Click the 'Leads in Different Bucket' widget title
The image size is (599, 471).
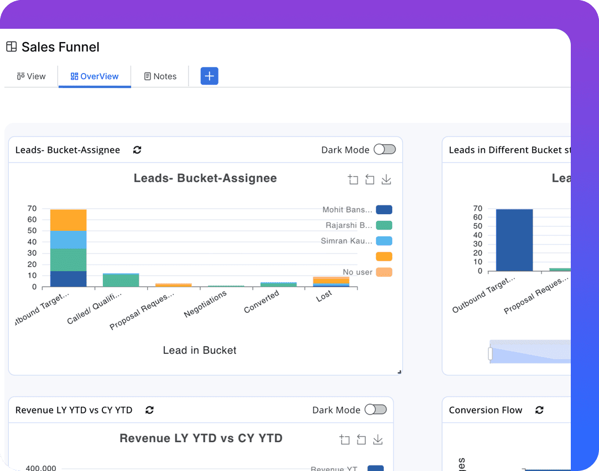(x=510, y=150)
